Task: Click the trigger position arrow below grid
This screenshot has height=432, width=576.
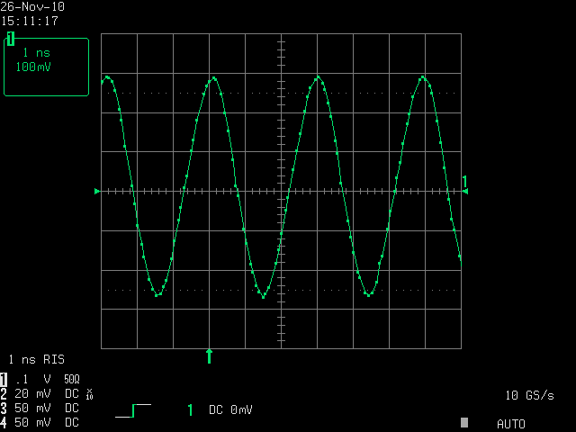Action: pyautogui.click(x=210, y=356)
